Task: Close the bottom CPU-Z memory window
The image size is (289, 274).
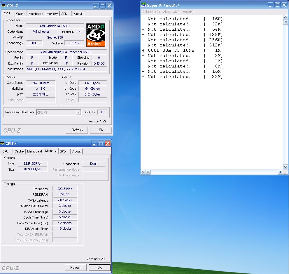Action: click(x=108, y=143)
